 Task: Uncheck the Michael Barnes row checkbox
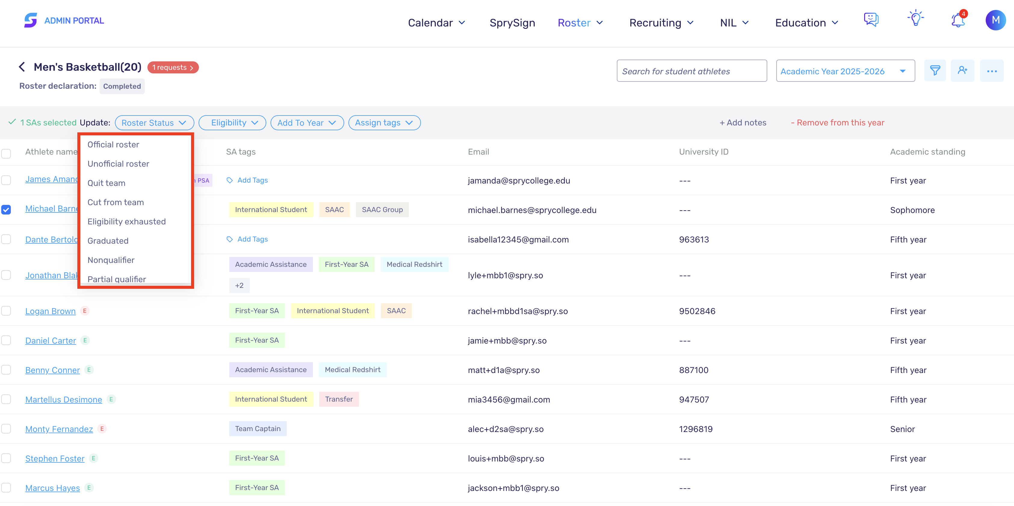(x=6, y=210)
